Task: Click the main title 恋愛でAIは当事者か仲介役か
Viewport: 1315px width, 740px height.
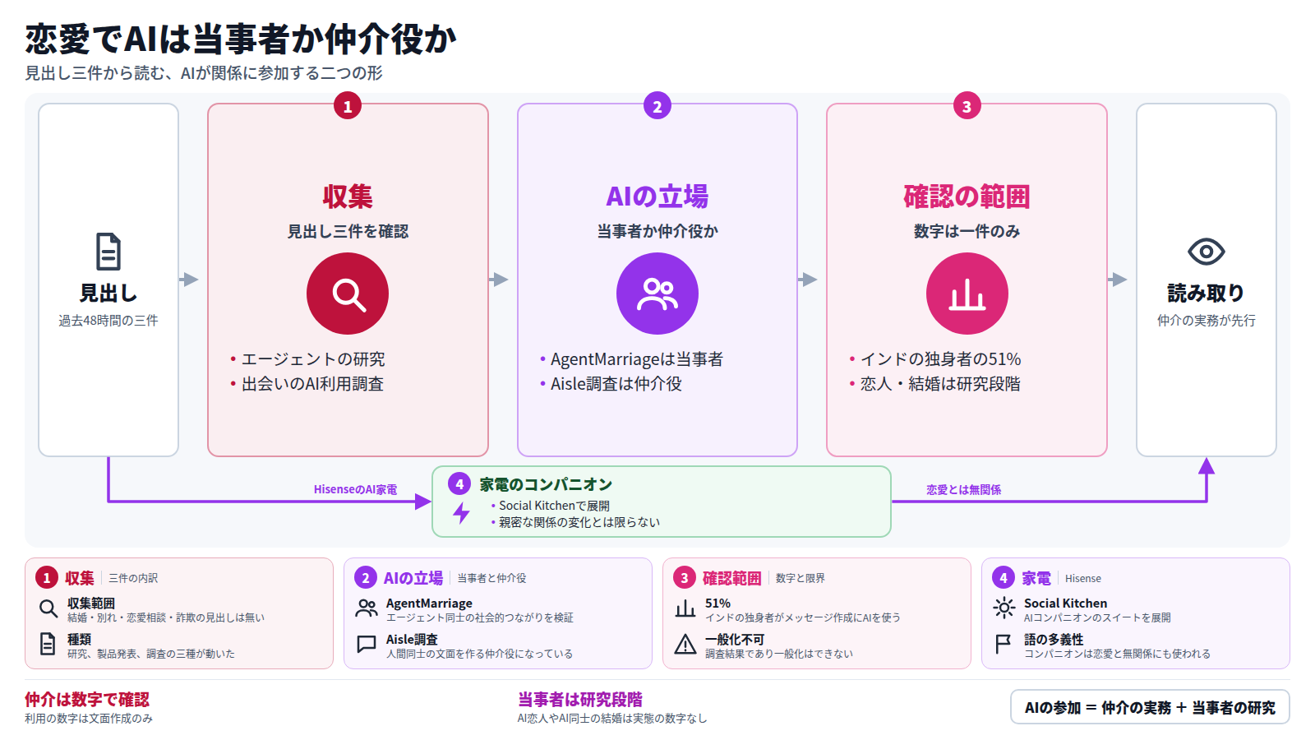Action: (241, 39)
